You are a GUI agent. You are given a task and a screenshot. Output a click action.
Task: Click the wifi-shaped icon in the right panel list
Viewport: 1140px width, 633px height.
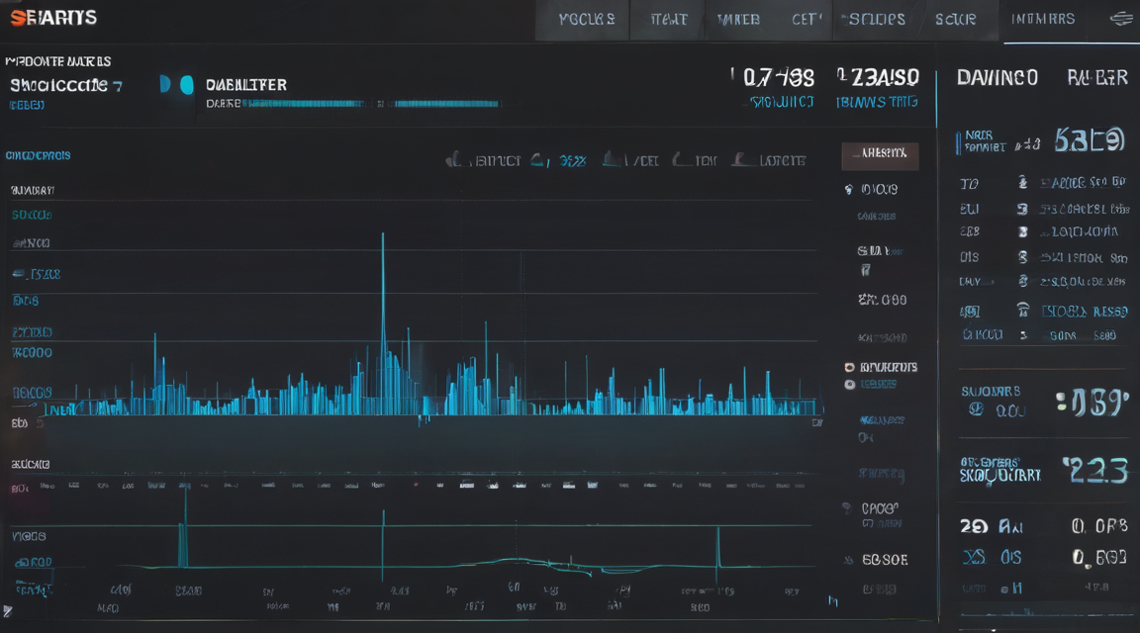(x=1023, y=311)
